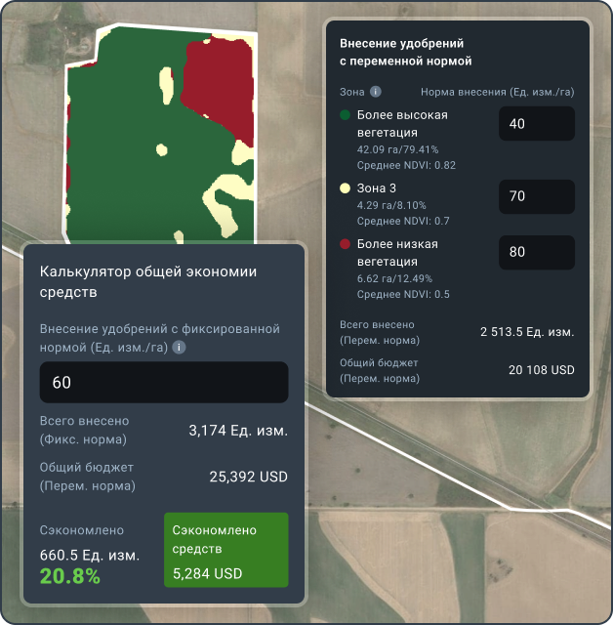The height and width of the screenshot is (625, 613).
Task: Click '6.62 га/12.49%' area value
Action: 394,278
